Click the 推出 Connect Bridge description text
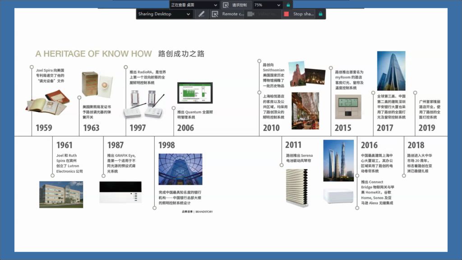Image resolution: width=462 pixels, height=260 pixels. pyautogui.click(x=378, y=192)
